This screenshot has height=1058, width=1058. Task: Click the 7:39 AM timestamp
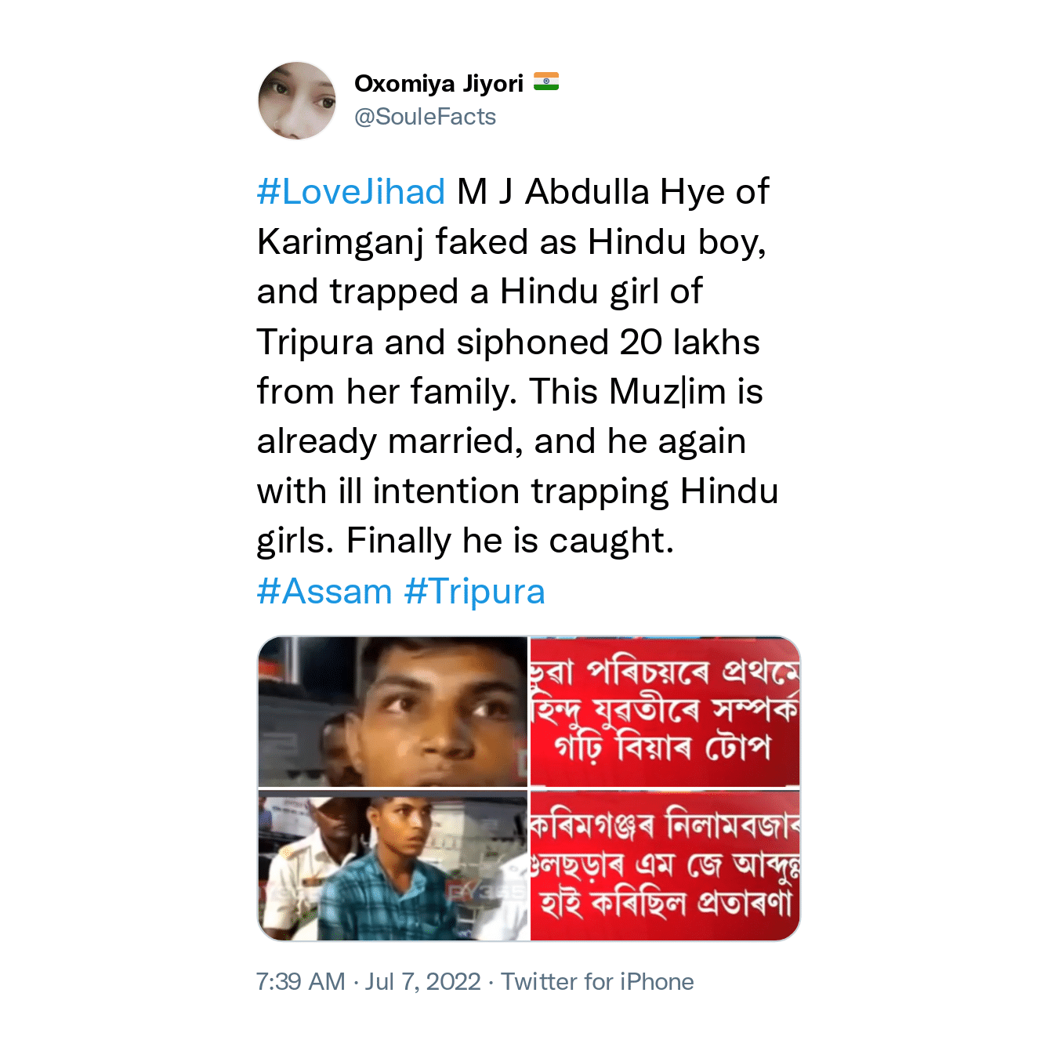coord(301,982)
